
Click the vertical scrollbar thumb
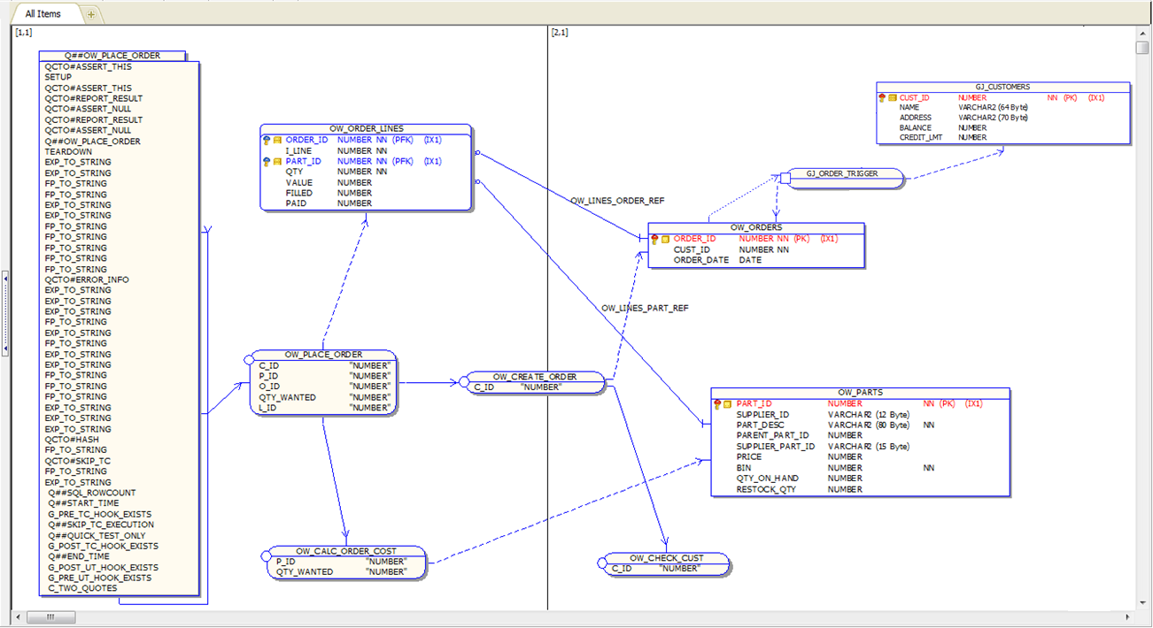tap(1142, 47)
